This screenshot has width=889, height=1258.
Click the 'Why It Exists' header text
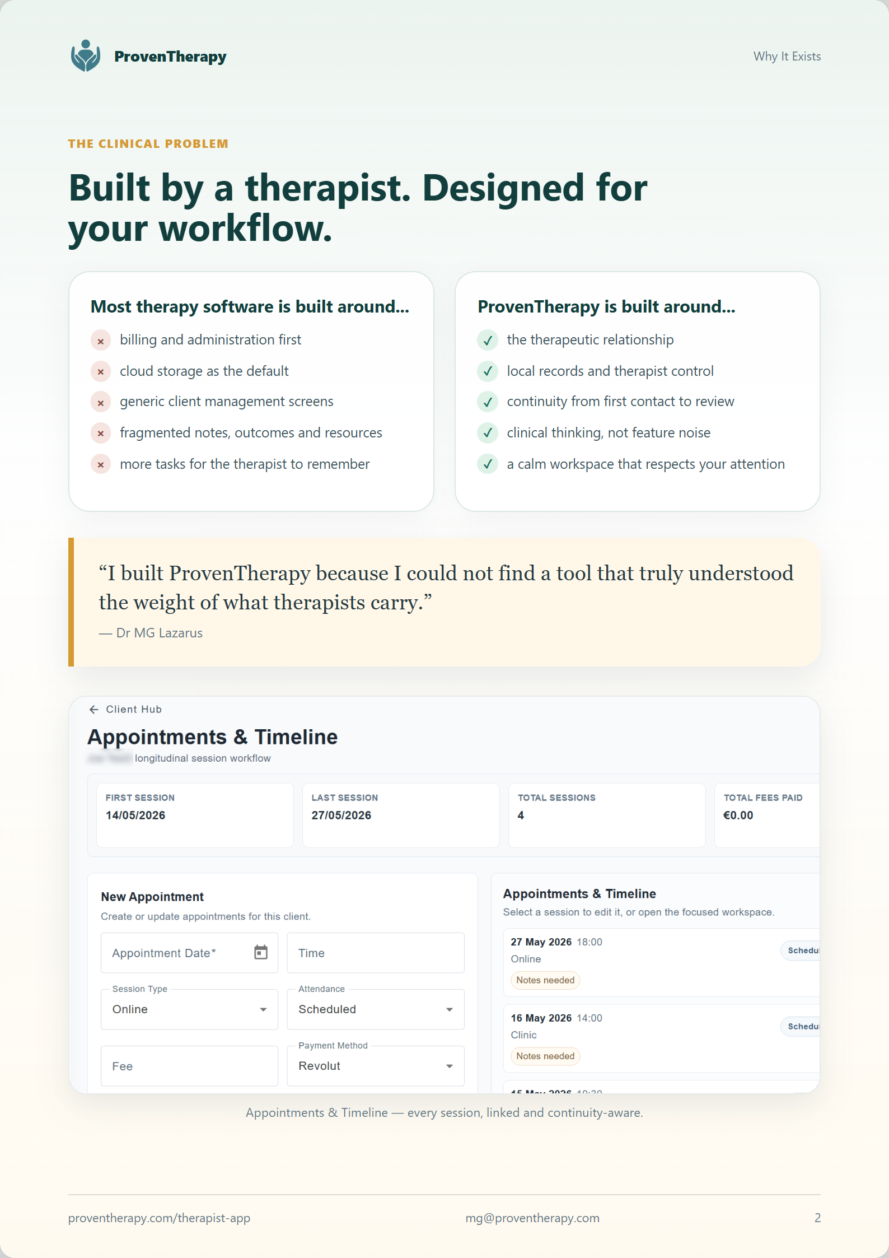[787, 57]
